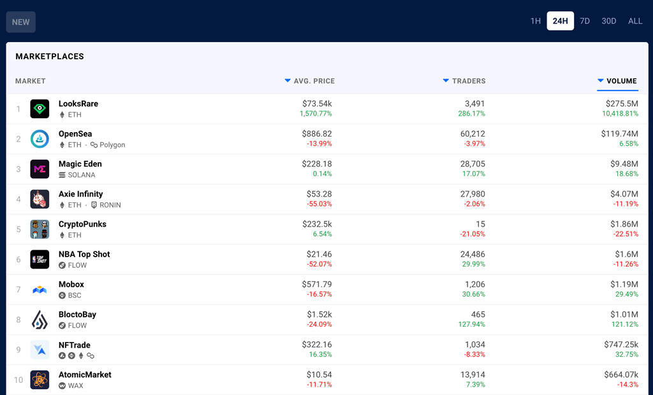Click NBA Top Shot traders count 24,486
Screen dimensions: 653x395
click(x=473, y=254)
